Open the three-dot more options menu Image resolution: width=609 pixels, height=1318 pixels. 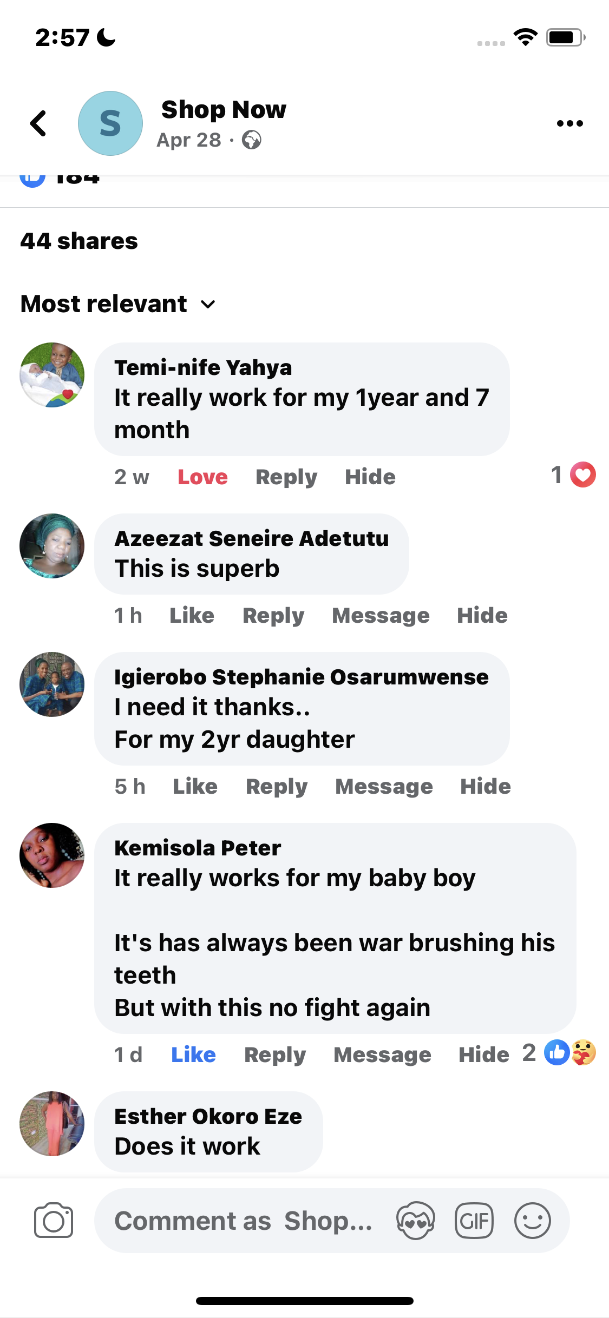coord(569,123)
